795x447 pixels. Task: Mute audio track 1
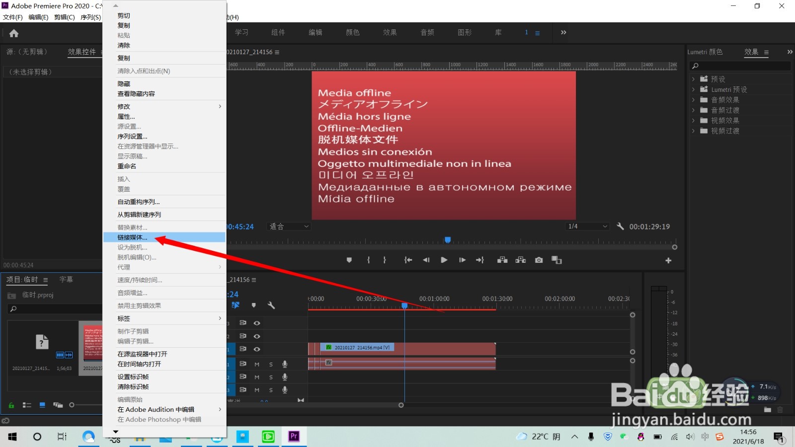(x=257, y=364)
